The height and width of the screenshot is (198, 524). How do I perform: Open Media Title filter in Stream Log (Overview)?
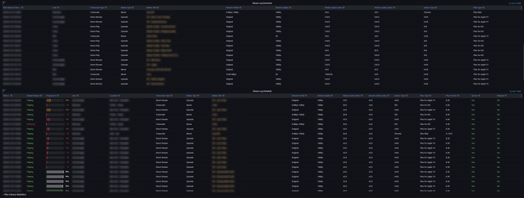click(x=158, y=7)
